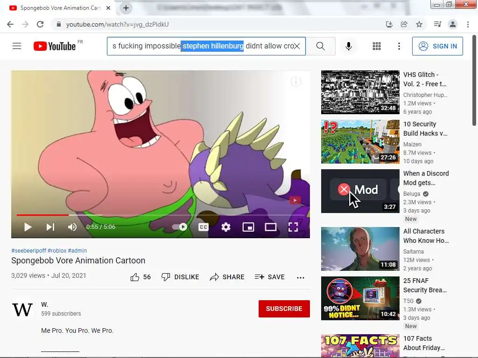This screenshot has height=358, width=478.
Task: Open more actions ellipsis under video
Action: (x=301, y=277)
